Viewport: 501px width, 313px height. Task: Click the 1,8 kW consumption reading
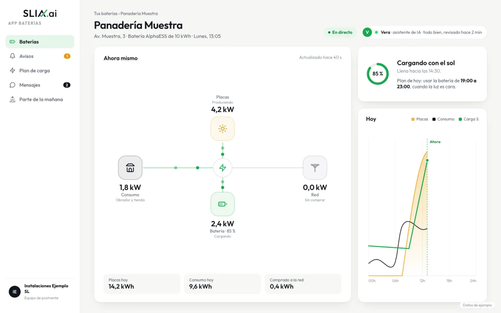130,187
